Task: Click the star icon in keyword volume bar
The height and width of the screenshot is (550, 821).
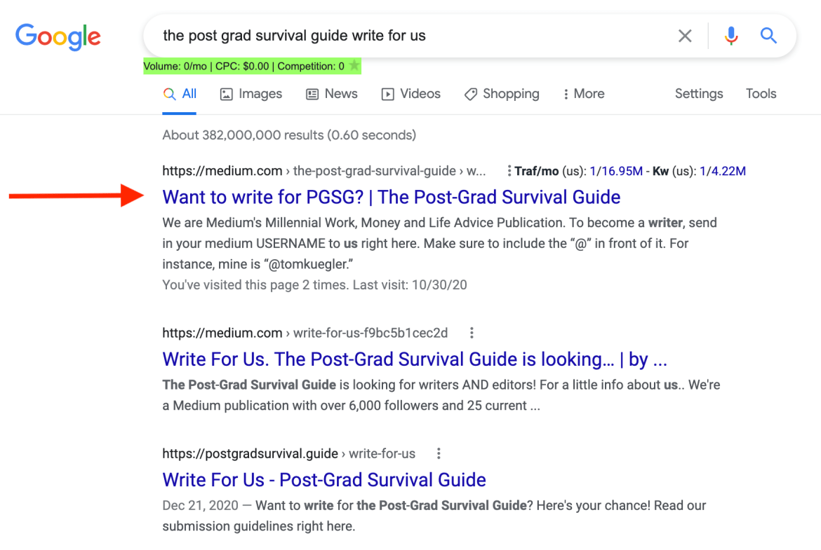Action: 354,66
